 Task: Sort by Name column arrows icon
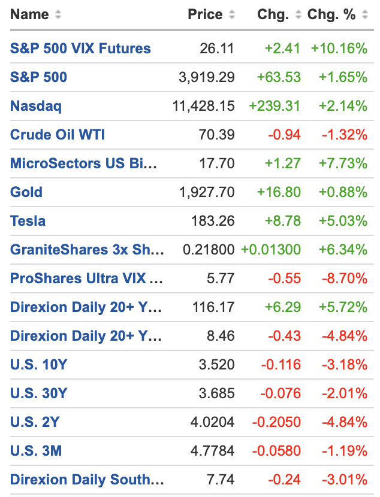(58, 15)
